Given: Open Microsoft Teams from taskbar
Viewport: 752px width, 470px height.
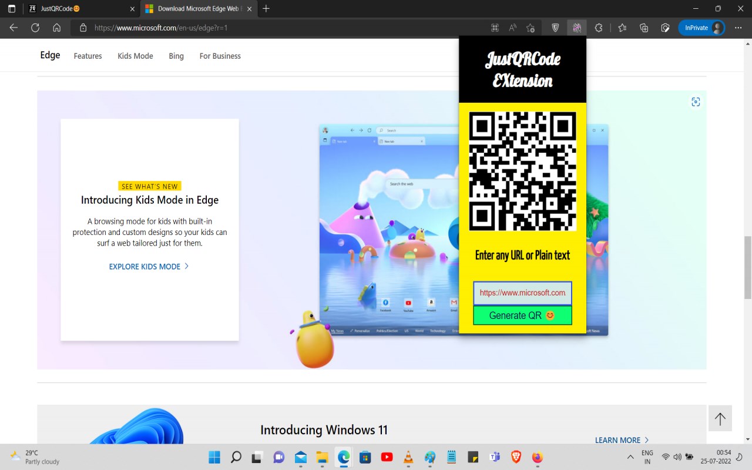Looking at the screenshot, I should (x=495, y=457).
